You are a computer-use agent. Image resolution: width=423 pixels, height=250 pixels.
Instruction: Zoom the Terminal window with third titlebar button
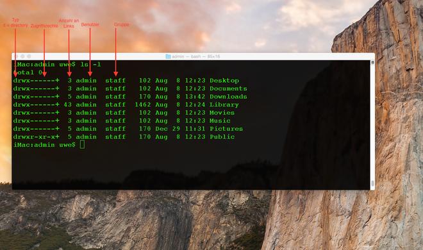tap(29, 56)
